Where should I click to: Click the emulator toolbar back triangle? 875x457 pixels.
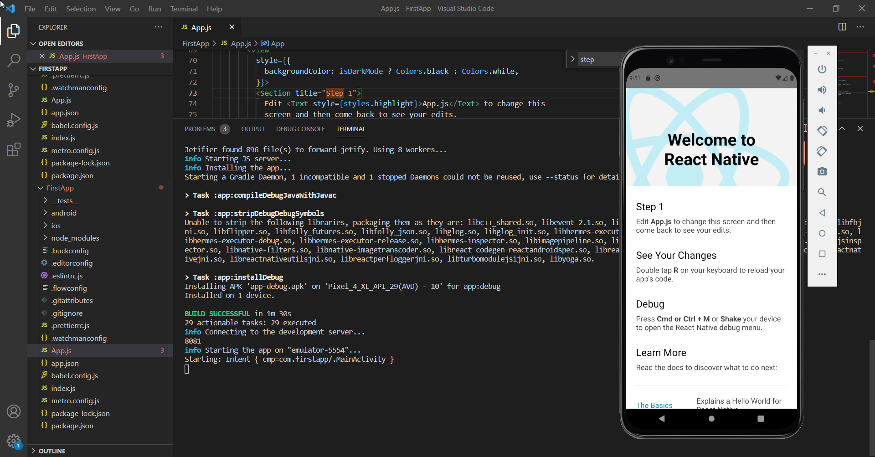[822, 213]
